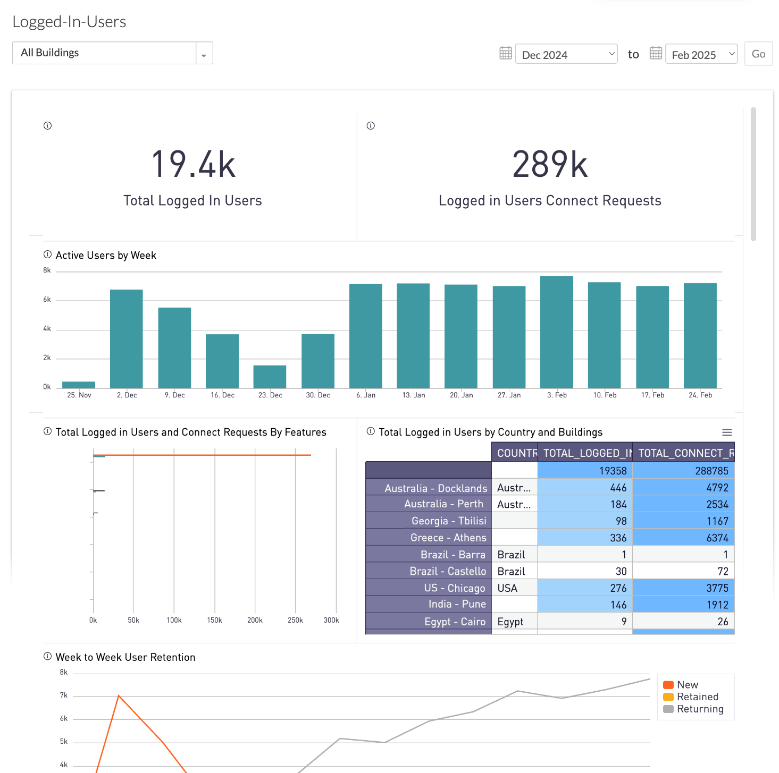Toggle the New series in retention legend
Image resolution: width=779 pixels, height=773 pixels.
pos(687,685)
